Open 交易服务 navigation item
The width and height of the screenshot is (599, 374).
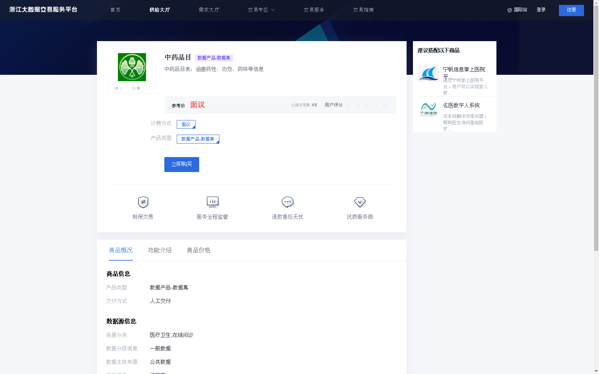tap(314, 10)
